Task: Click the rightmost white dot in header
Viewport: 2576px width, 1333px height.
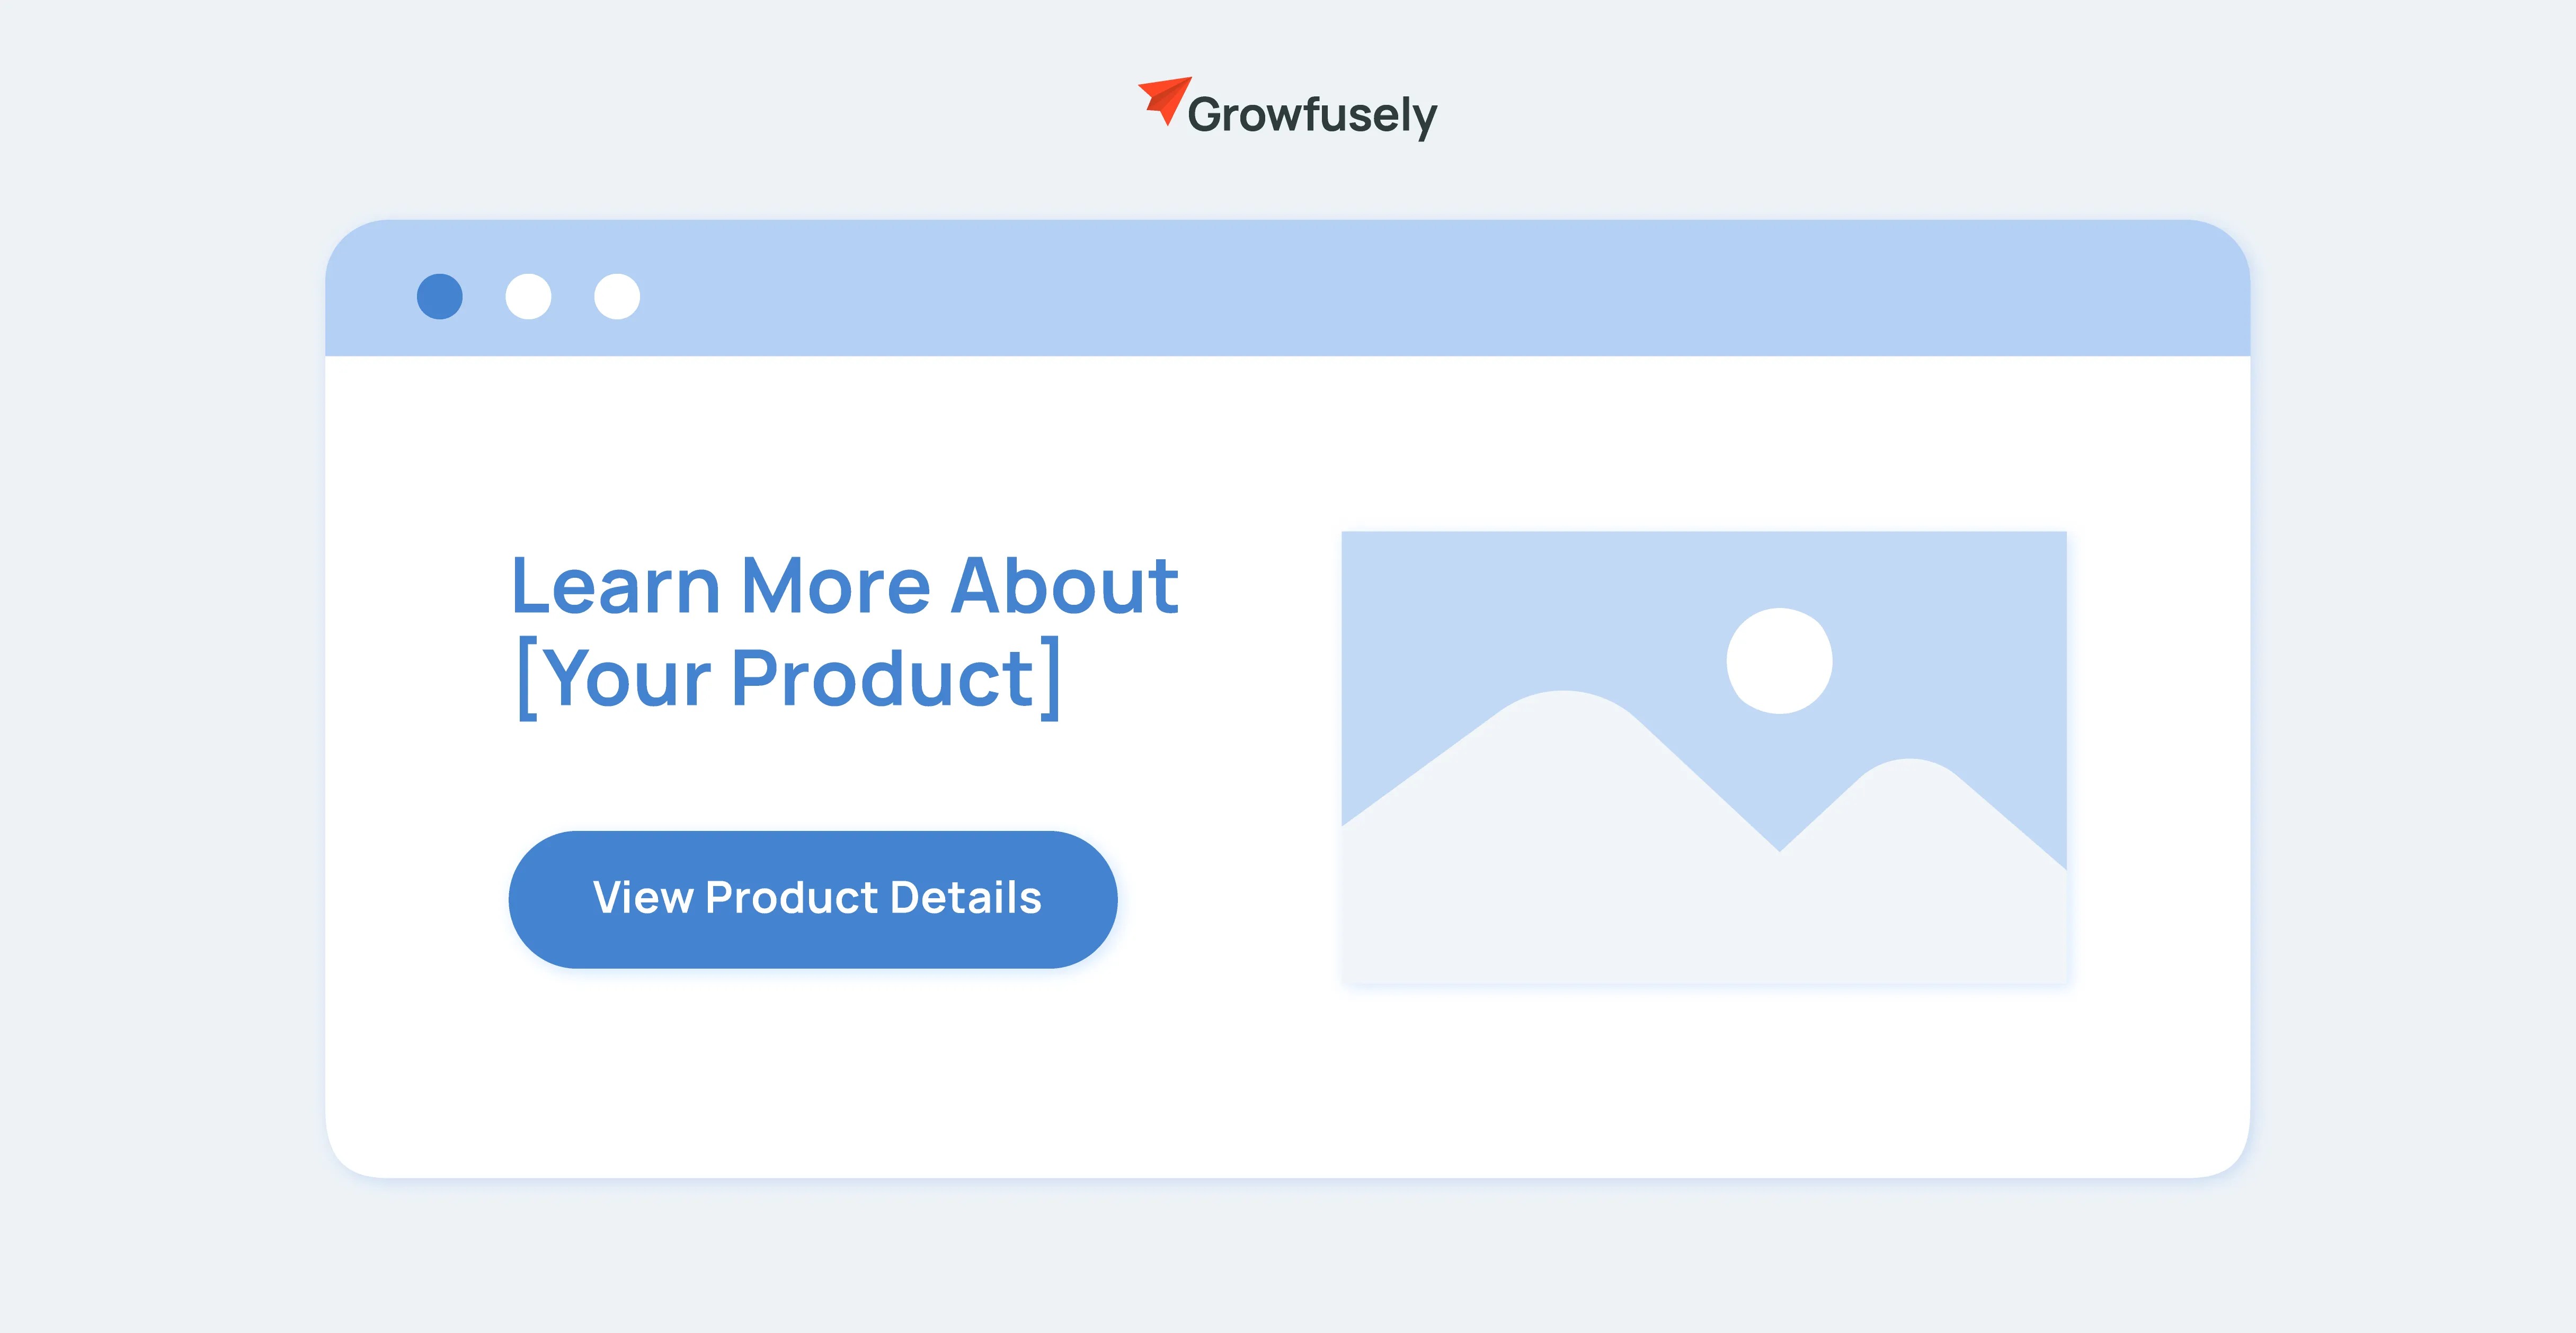Action: click(617, 297)
